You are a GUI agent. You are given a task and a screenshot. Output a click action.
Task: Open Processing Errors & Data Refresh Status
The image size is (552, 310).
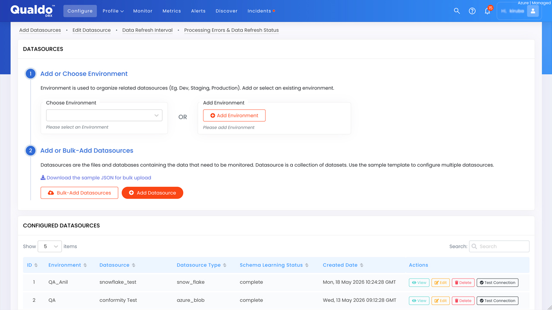[x=231, y=30]
